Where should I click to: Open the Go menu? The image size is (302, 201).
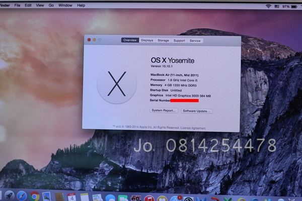click(51, 6)
